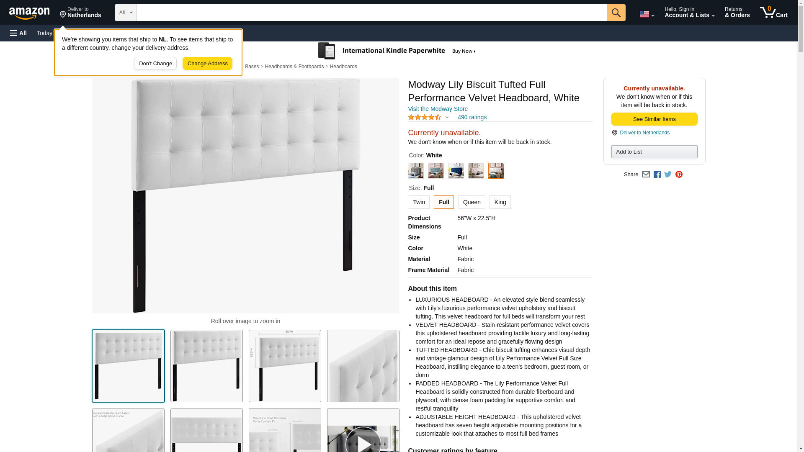The height and width of the screenshot is (452, 804).
Task: Open the shopping cart icon
Action: 773,13
